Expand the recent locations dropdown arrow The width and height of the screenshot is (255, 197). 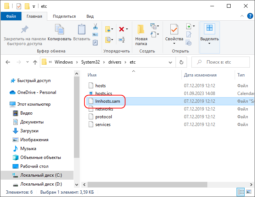pos(27,62)
